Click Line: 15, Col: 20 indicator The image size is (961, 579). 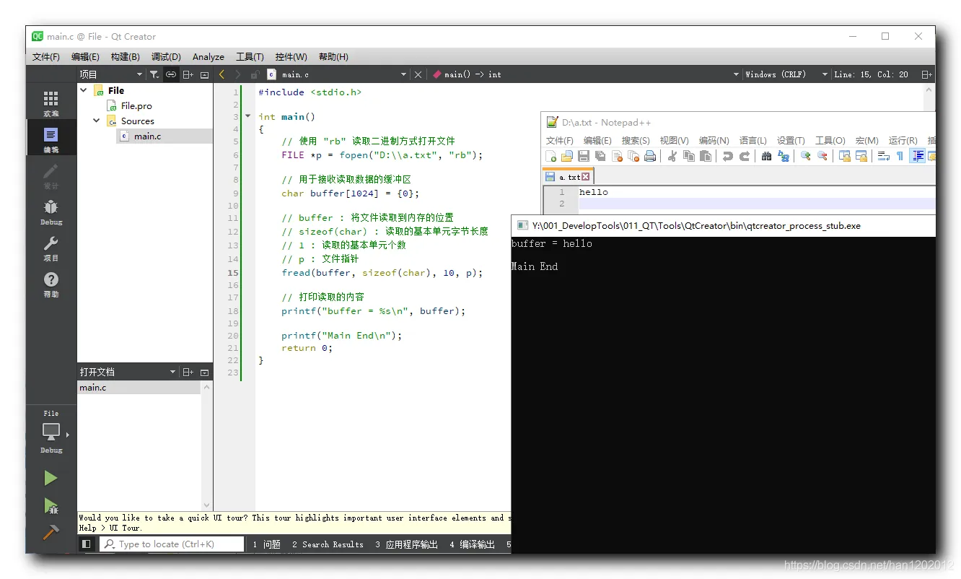tap(871, 74)
